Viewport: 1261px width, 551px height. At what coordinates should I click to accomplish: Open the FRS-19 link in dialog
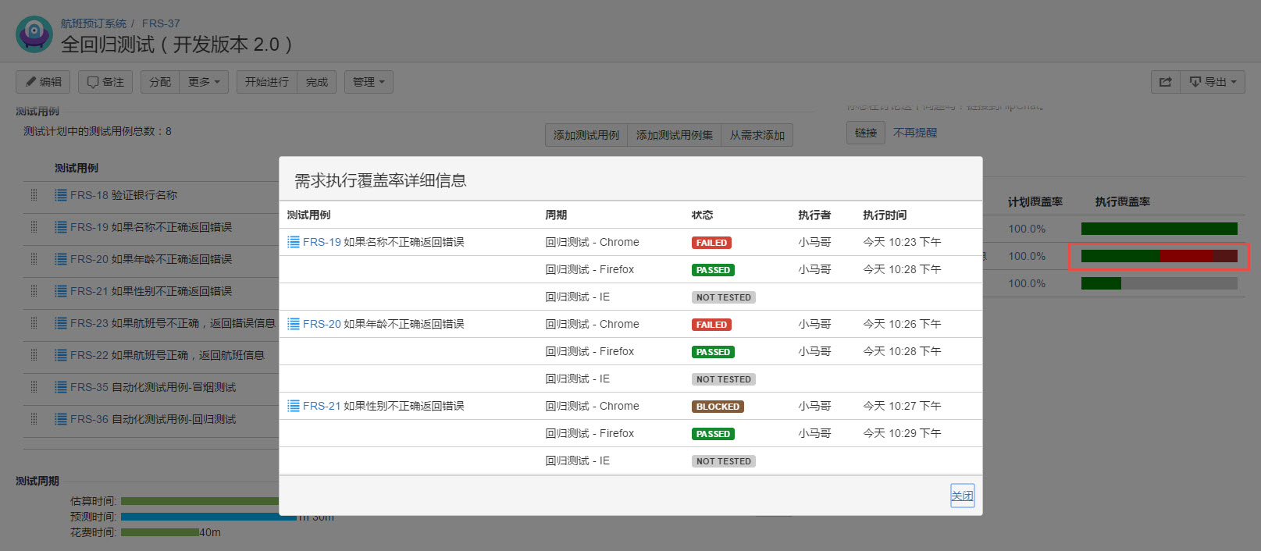(322, 242)
